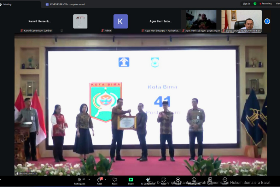Click the green encryption shield icon

tap(255, 4)
